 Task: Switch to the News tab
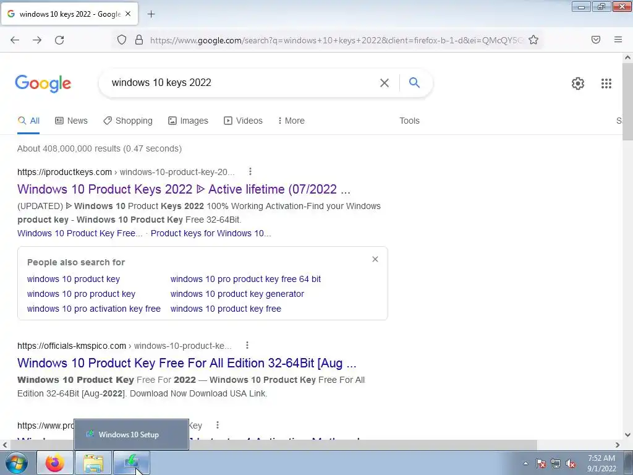[x=72, y=121]
